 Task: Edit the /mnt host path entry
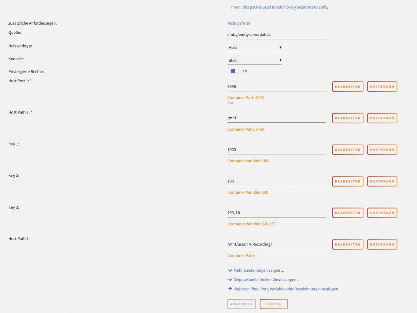tap(348, 118)
